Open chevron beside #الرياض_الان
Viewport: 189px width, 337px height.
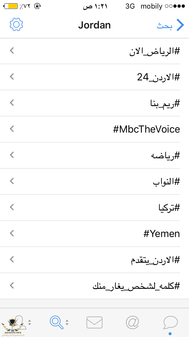point(12,51)
